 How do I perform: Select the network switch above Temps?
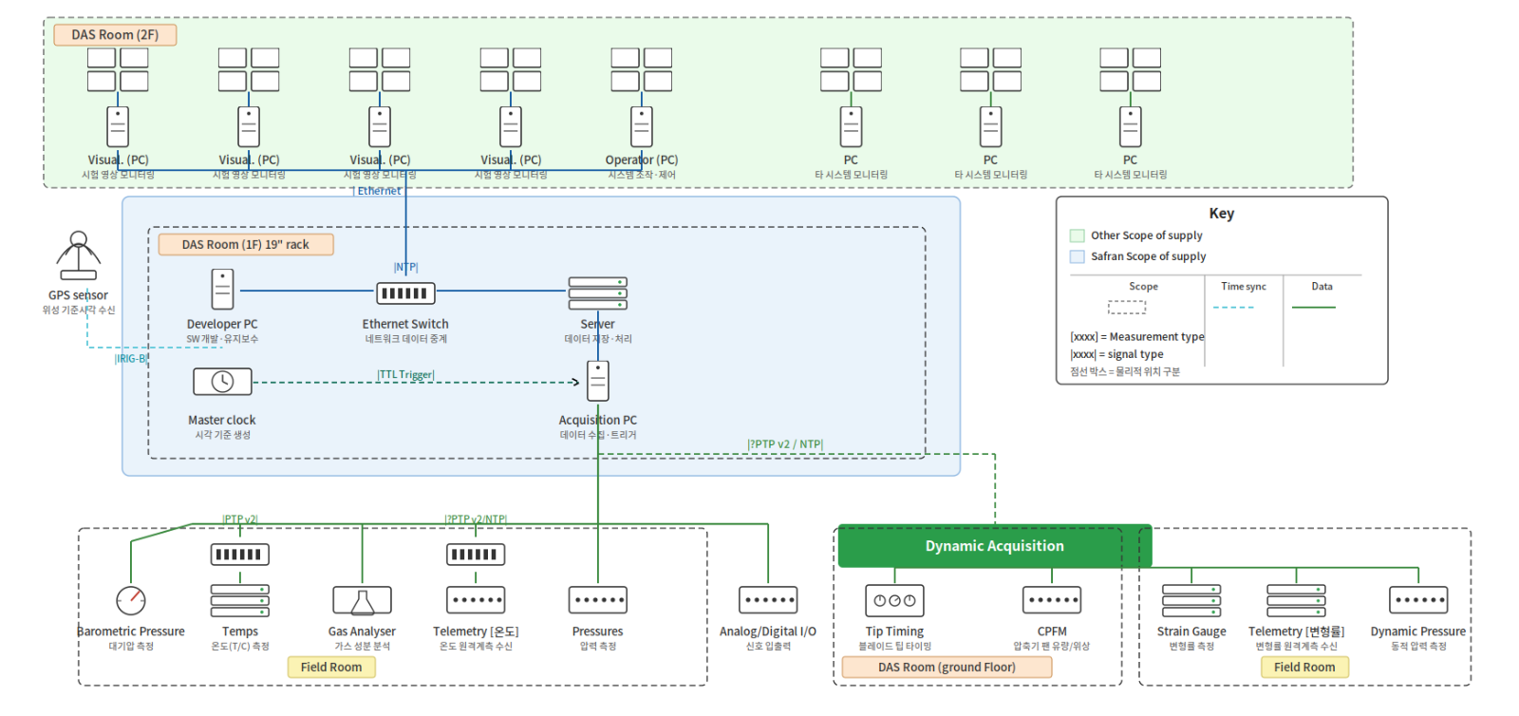click(239, 555)
